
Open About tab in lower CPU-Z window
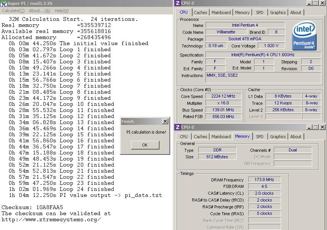tap(296, 137)
